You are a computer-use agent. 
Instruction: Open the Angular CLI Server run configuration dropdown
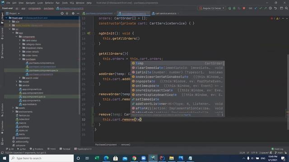coord(212,8)
